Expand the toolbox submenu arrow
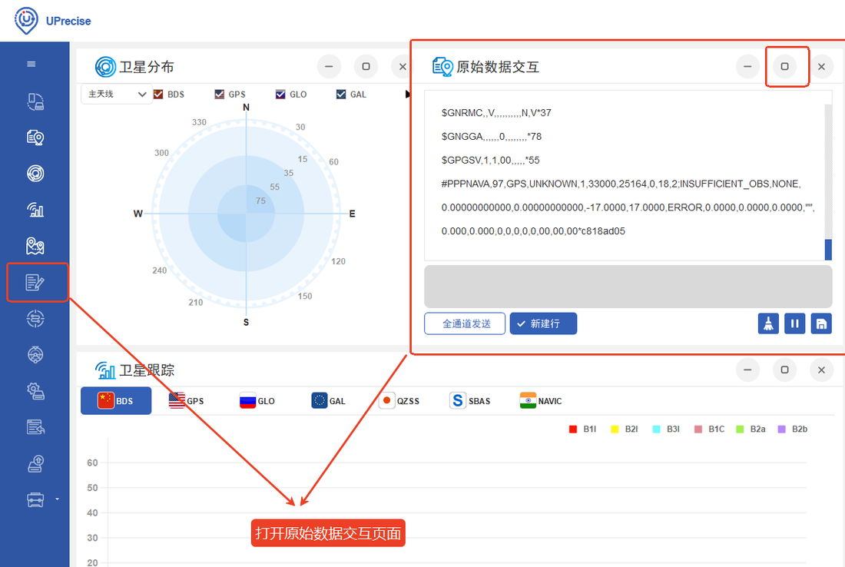Viewport: 845px width, 567px height. [x=57, y=499]
